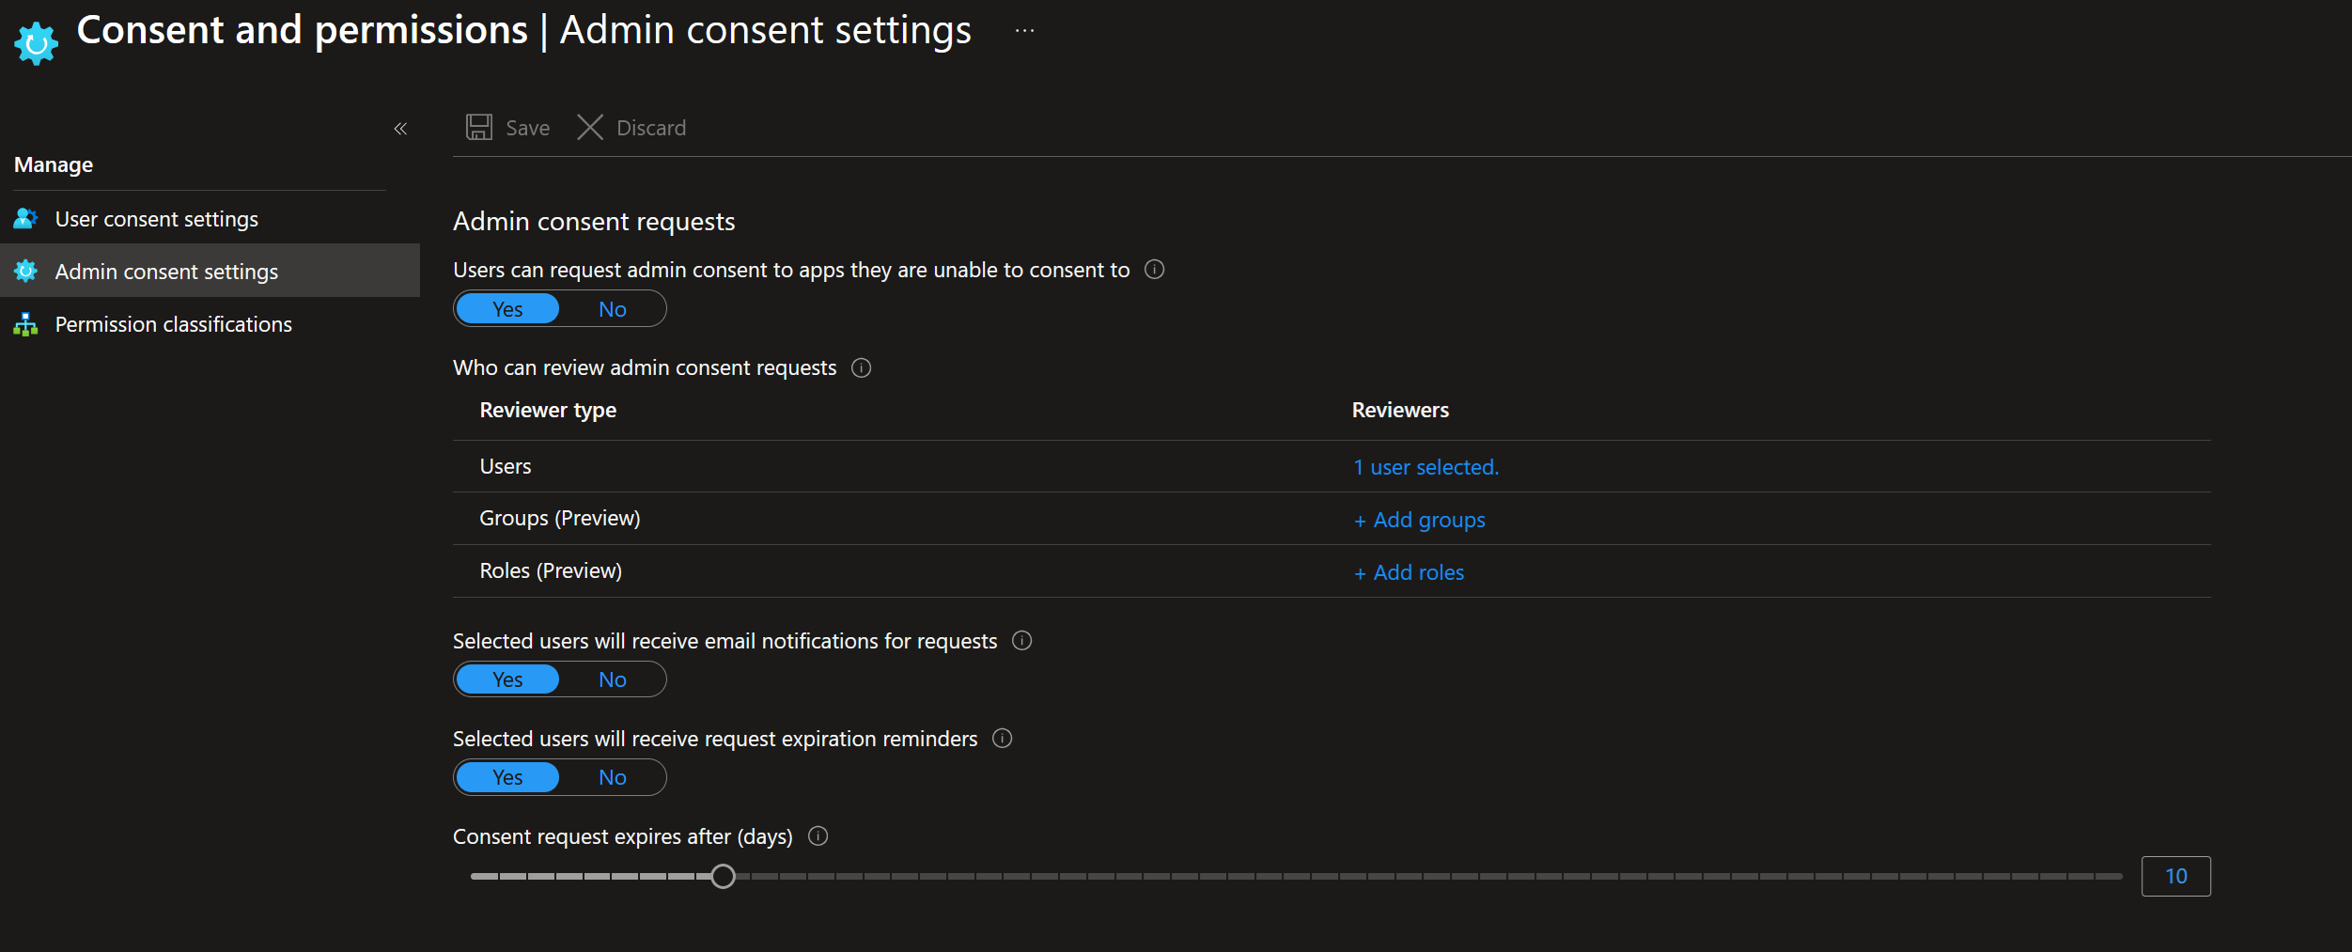2352x952 pixels.
Task: Open the '1 user selected.' reviewers link
Action: point(1425,467)
